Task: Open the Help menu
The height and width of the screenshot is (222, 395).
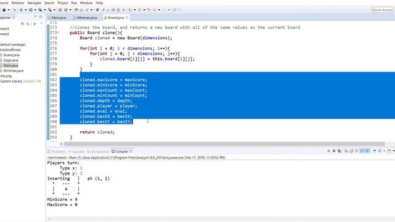Action: (99, 2)
